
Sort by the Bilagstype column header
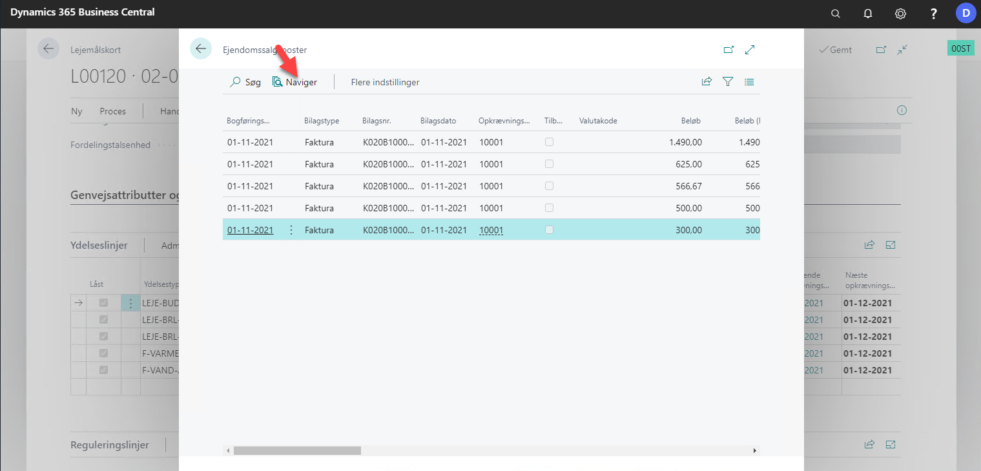(322, 121)
